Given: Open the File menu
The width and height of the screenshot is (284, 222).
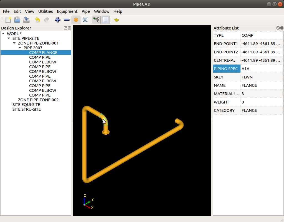Looking at the screenshot, I should (6, 11).
